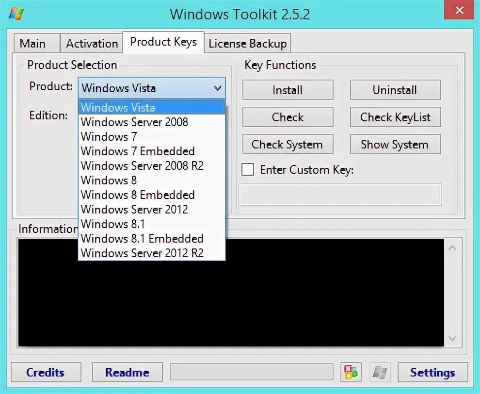Click the Install button
The image size is (480, 394).
coord(288,90)
